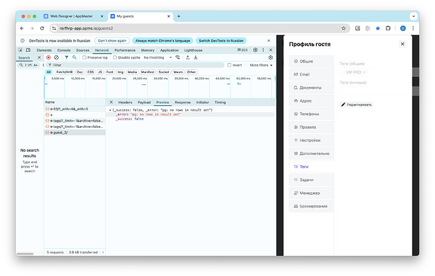Enable Preserve log checkbox

click(84, 57)
